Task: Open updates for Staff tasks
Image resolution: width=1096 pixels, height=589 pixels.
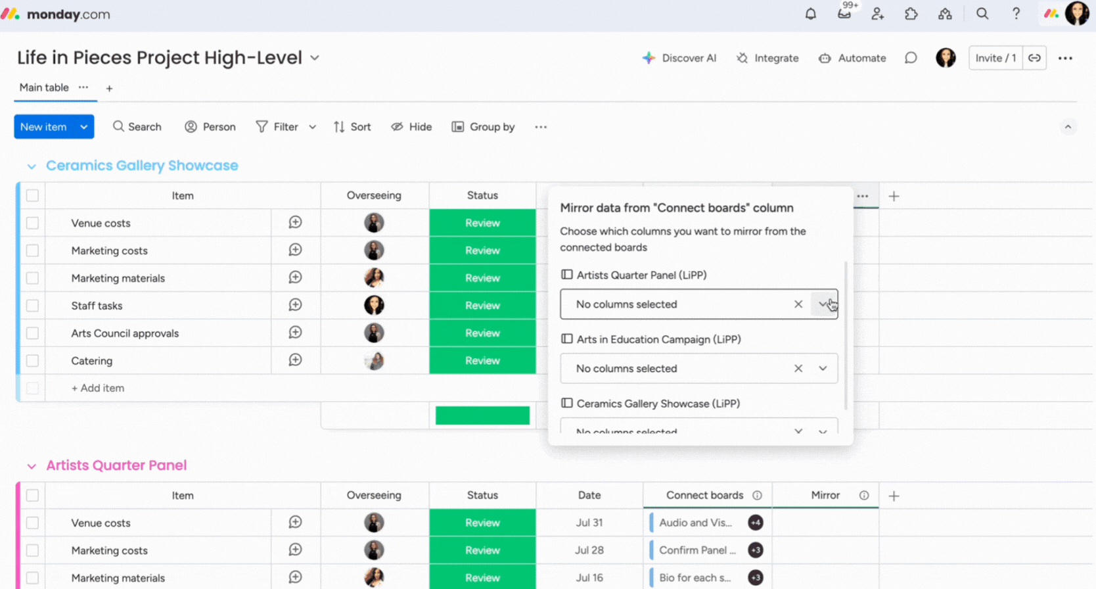Action: point(296,305)
